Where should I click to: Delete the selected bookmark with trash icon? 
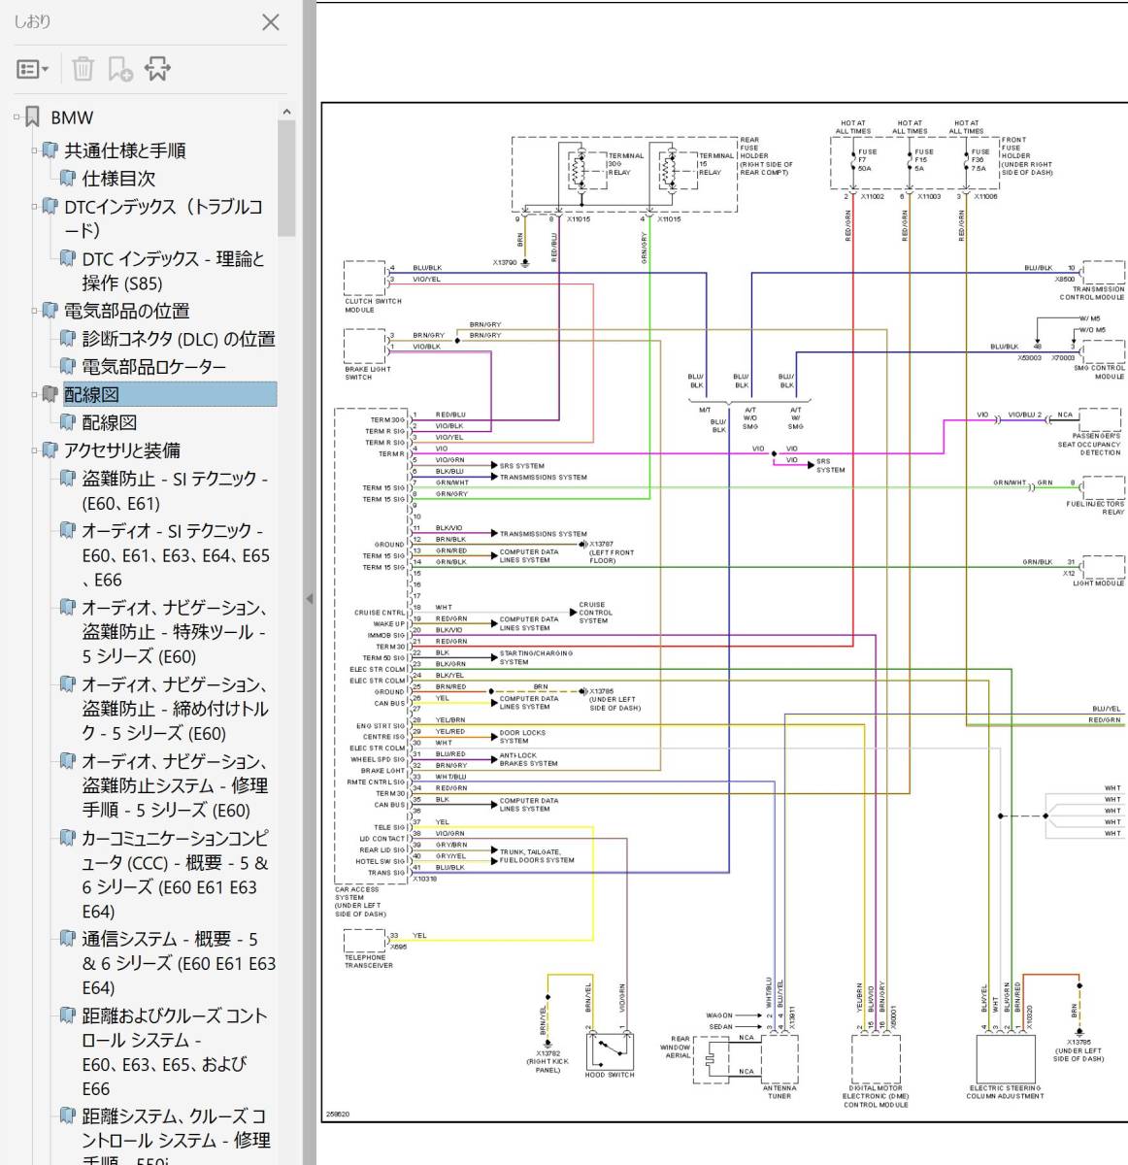[83, 69]
